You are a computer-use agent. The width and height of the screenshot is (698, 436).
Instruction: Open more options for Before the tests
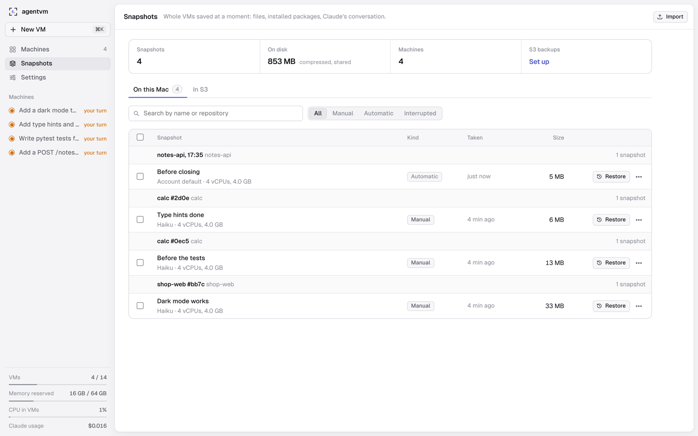point(639,263)
